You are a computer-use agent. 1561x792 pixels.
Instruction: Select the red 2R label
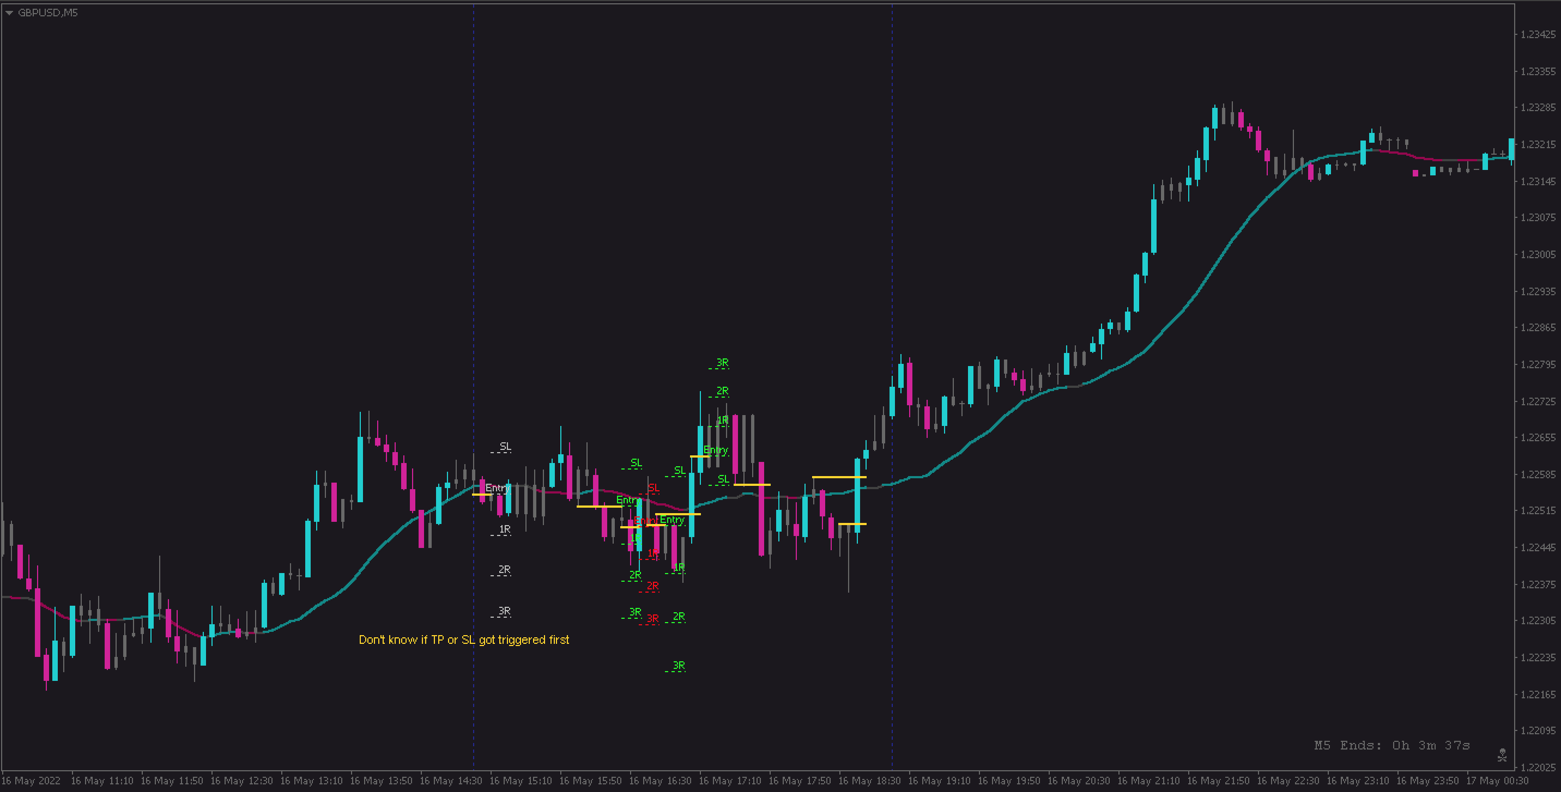point(652,586)
